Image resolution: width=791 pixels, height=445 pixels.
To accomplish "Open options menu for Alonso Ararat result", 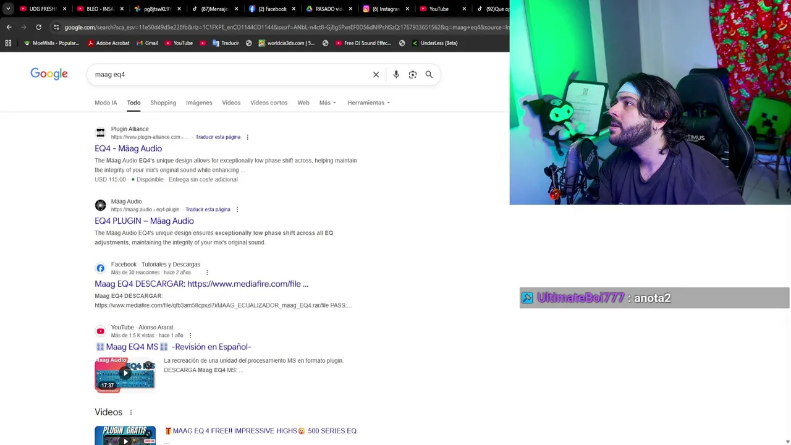I will point(190,336).
